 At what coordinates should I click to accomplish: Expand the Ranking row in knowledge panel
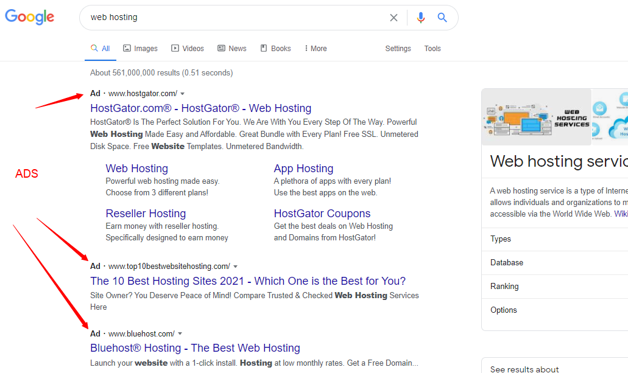click(x=555, y=286)
